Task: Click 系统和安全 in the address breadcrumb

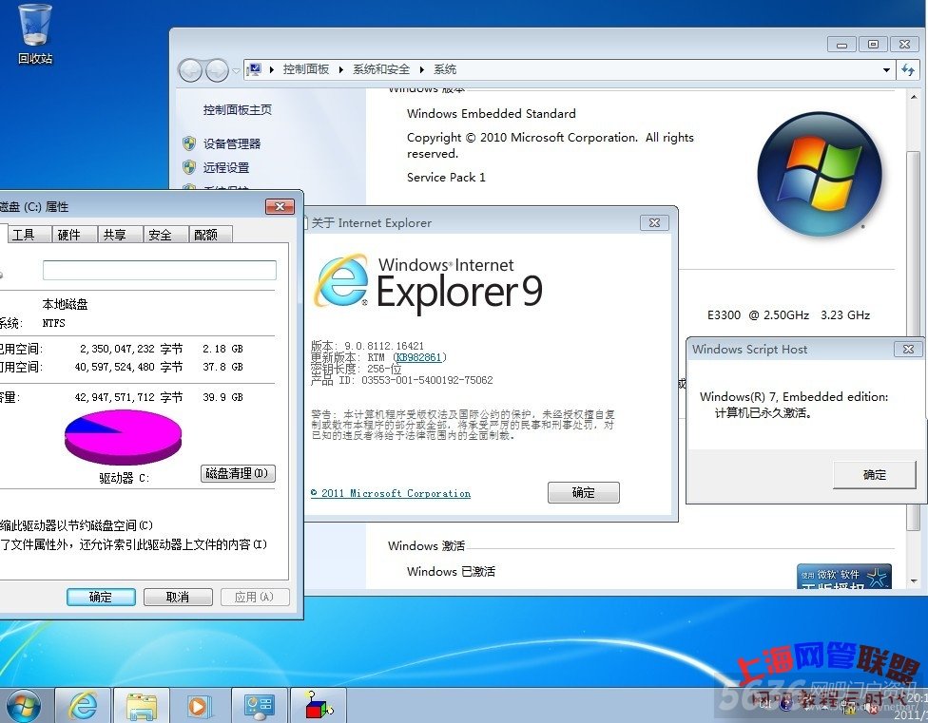Action: coord(381,69)
